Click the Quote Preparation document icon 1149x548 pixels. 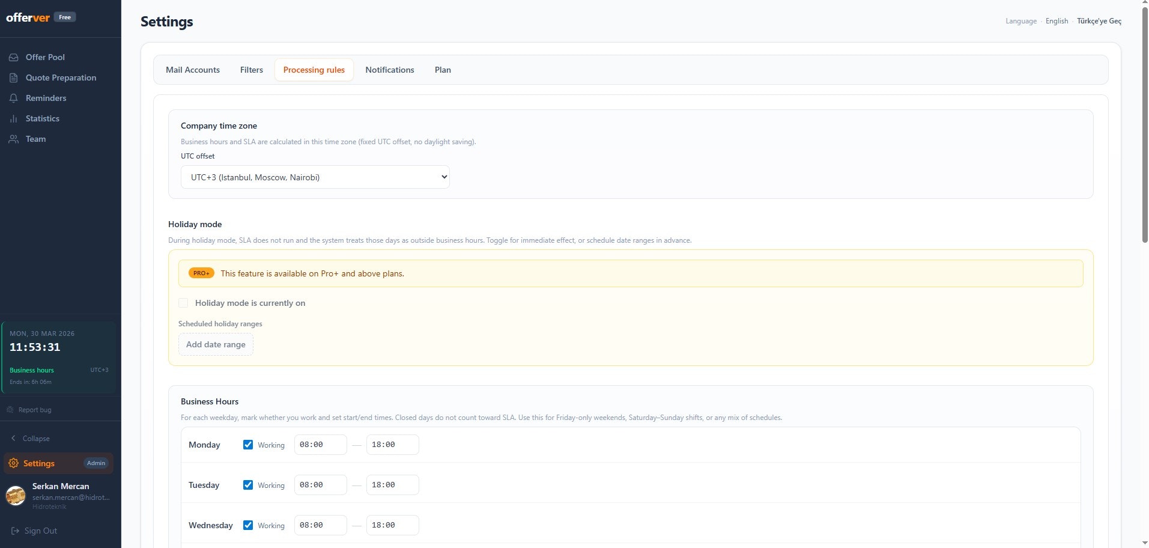13,78
